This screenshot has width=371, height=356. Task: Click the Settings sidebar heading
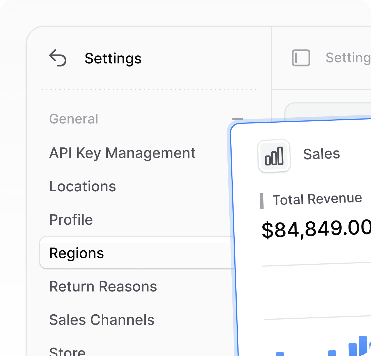coord(113,58)
